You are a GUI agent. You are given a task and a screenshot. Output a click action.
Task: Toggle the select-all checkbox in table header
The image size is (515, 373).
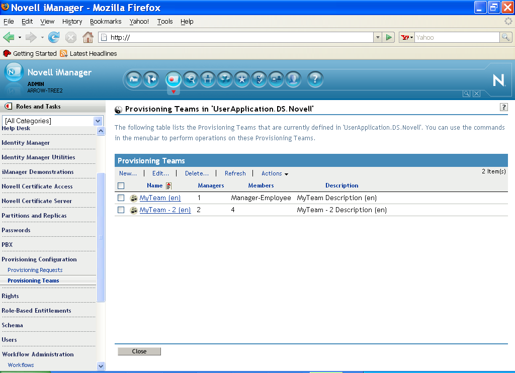coord(121,186)
